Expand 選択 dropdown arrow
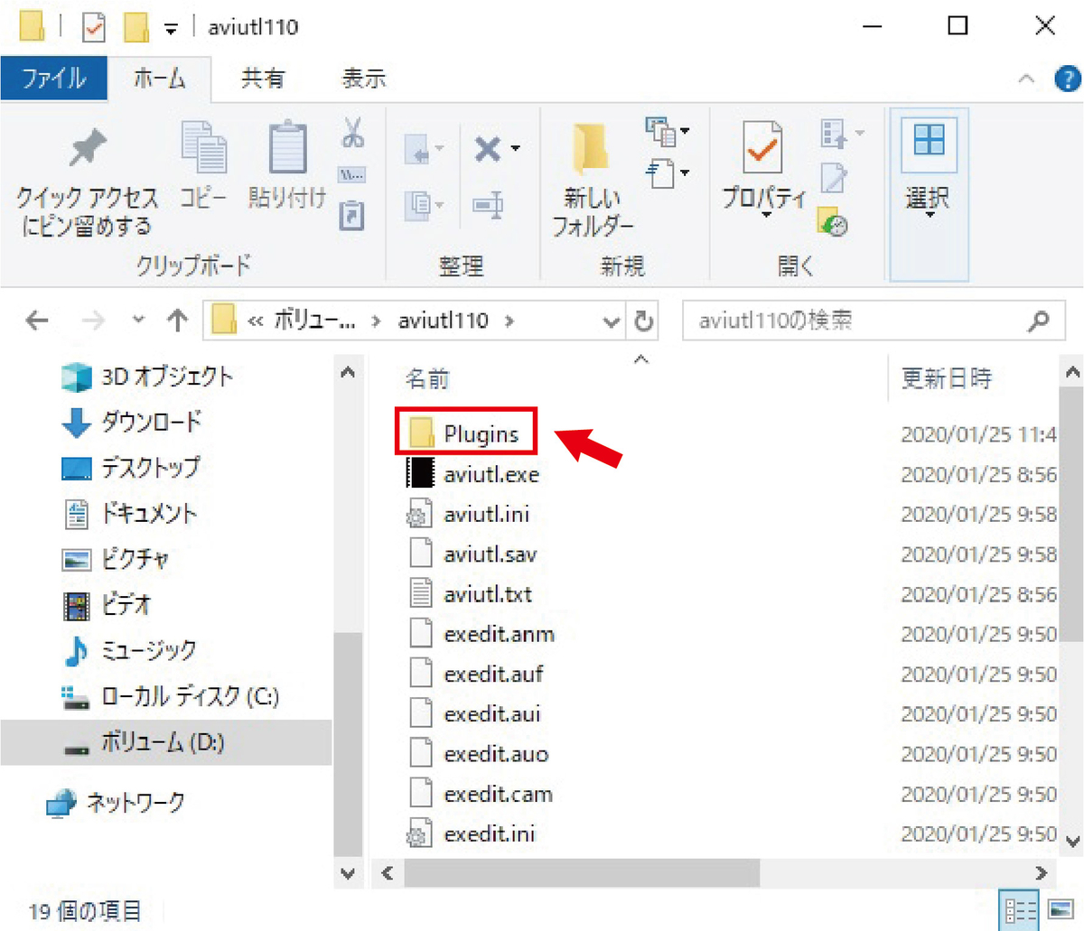Screen dimensions: 1084x931 [929, 216]
